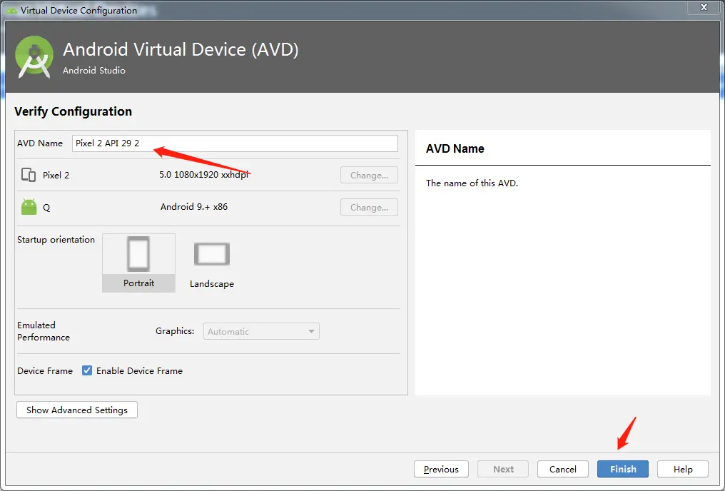725x491 pixels.
Task: Click the "Device Frame" label
Action: (x=45, y=371)
